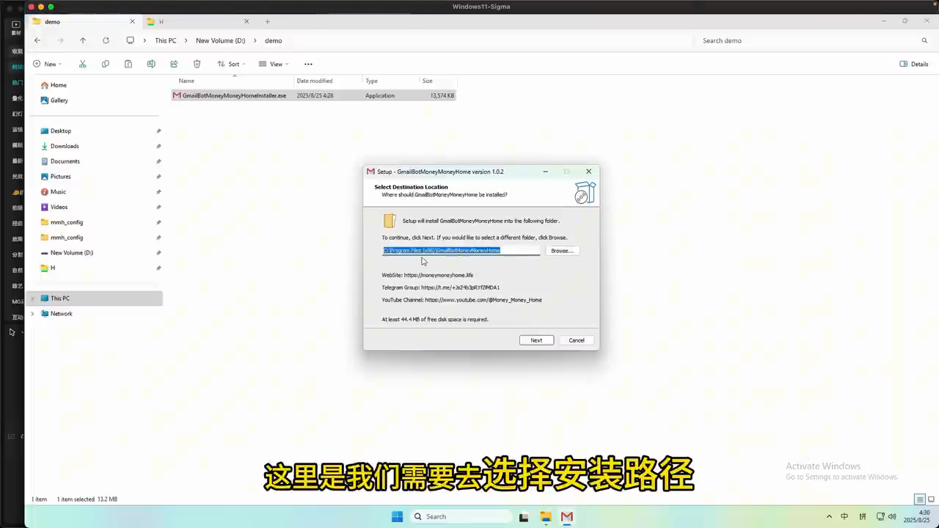Click the Copy icon in toolbar
The image size is (939, 528).
(106, 64)
